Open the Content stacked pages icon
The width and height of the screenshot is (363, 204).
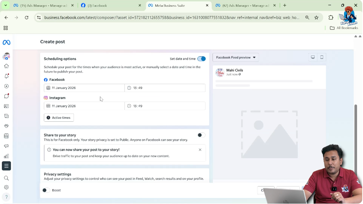pos(6,116)
